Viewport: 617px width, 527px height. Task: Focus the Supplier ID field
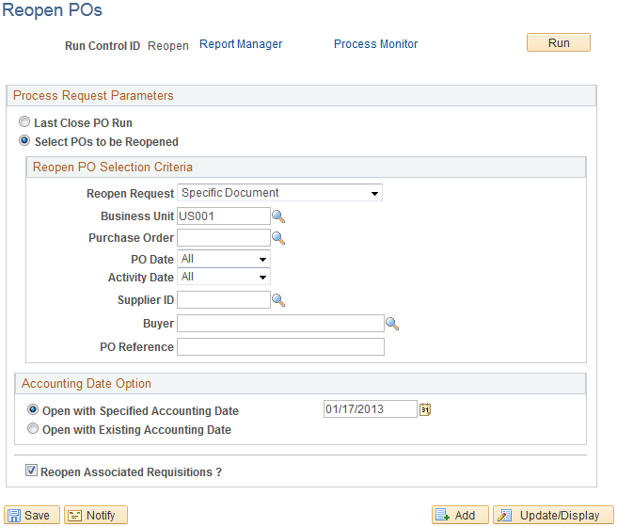point(224,300)
